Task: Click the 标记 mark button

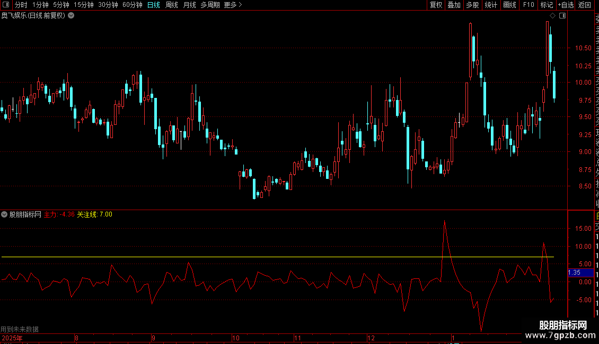Action: click(x=547, y=5)
